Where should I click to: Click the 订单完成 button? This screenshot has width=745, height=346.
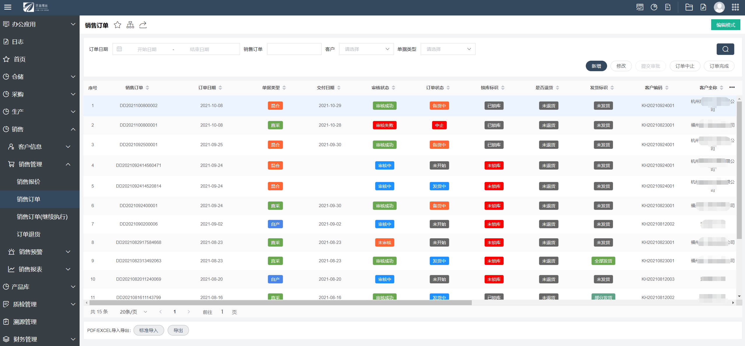tap(719, 66)
